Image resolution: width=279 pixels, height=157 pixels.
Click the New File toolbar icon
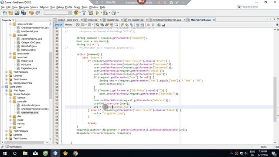pos(5,13)
